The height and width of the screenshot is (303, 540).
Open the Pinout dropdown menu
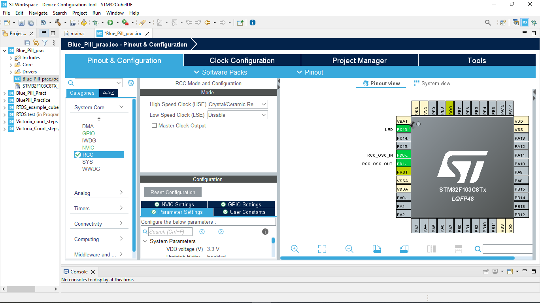click(x=310, y=72)
